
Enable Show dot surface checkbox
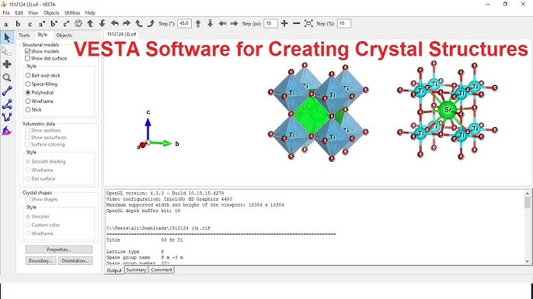(27, 58)
